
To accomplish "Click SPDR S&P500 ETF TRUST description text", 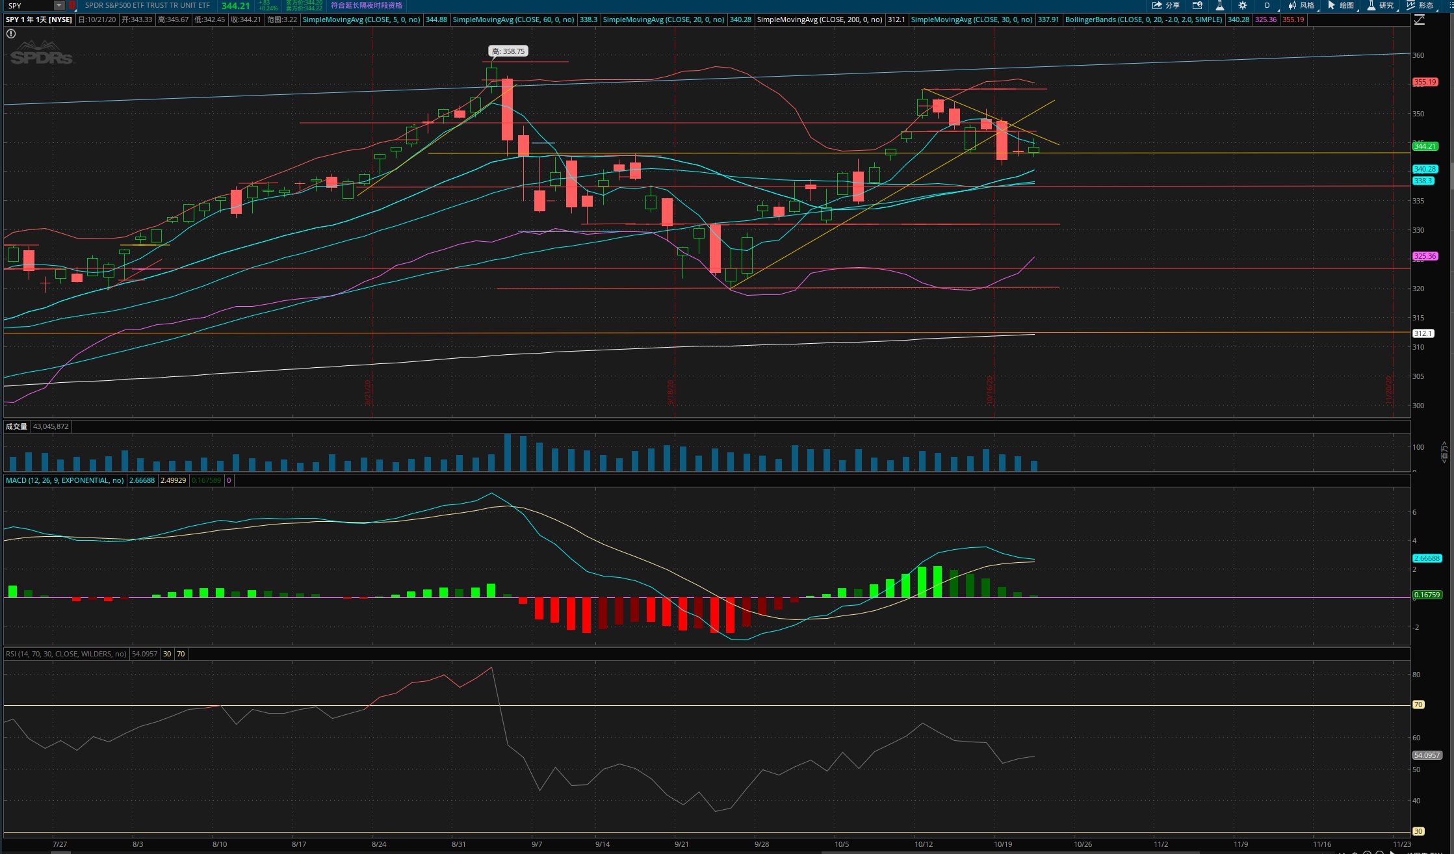I will 148,5.
